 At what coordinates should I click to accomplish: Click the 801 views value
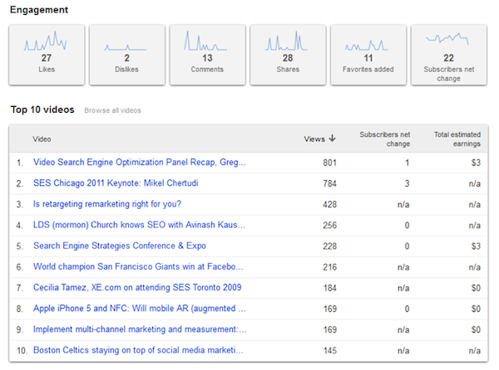coord(329,163)
